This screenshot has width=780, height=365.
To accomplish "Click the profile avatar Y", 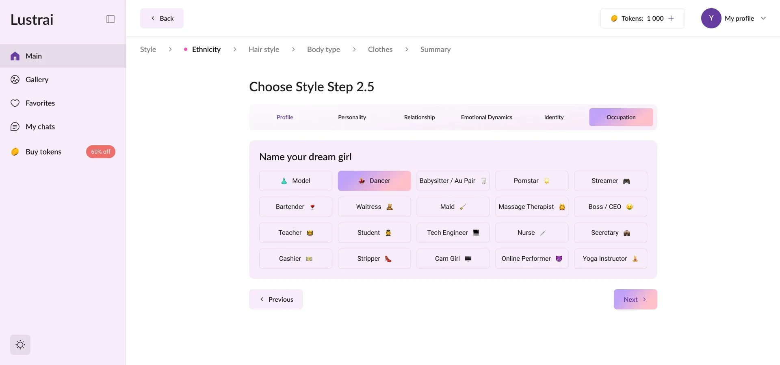I will click(711, 18).
